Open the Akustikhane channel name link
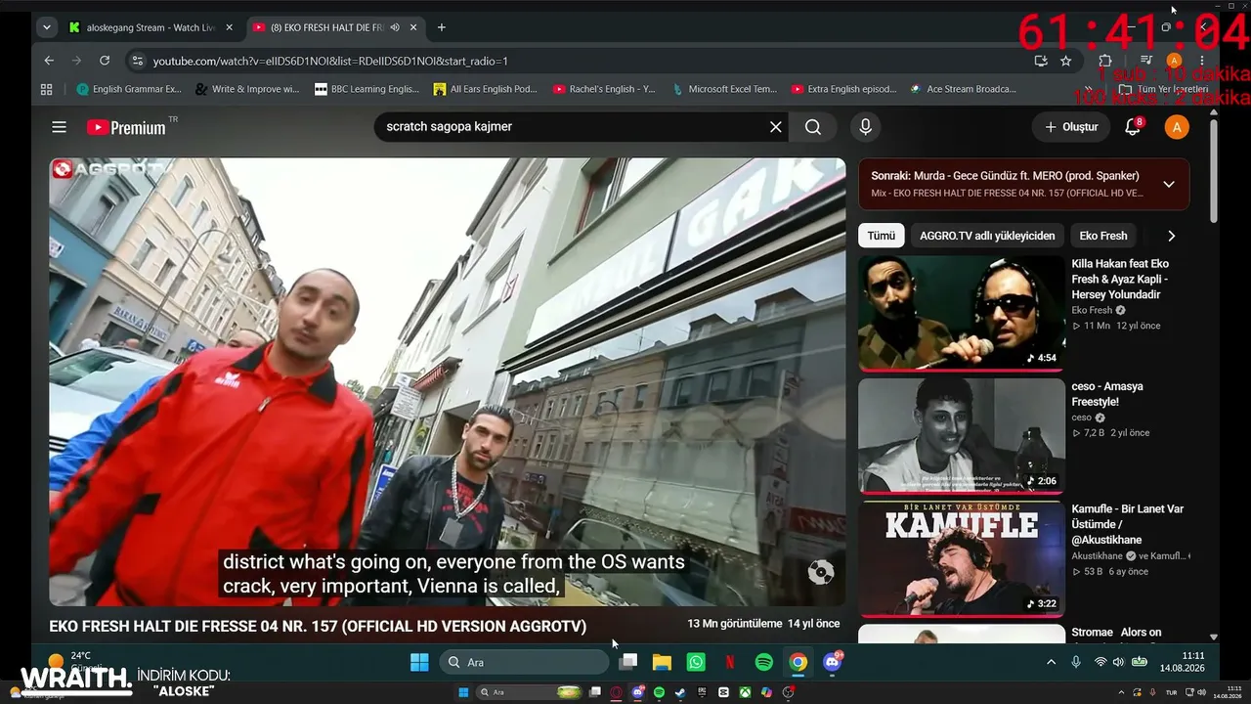The height and width of the screenshot is (704, 1251). tap(1100, 556)
